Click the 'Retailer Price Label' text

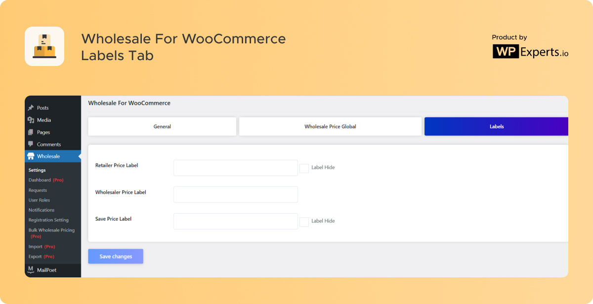point(117,166)
